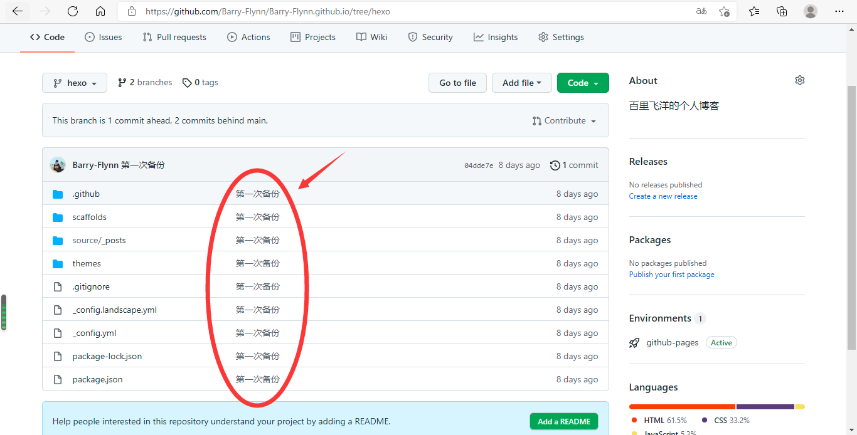This screenshot has width=857, height=435.
Task: Open the scaffolds folder name
Action: click(90, 217)
